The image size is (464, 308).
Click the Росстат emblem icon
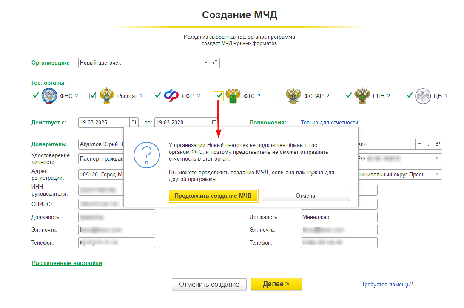(106, 96)
